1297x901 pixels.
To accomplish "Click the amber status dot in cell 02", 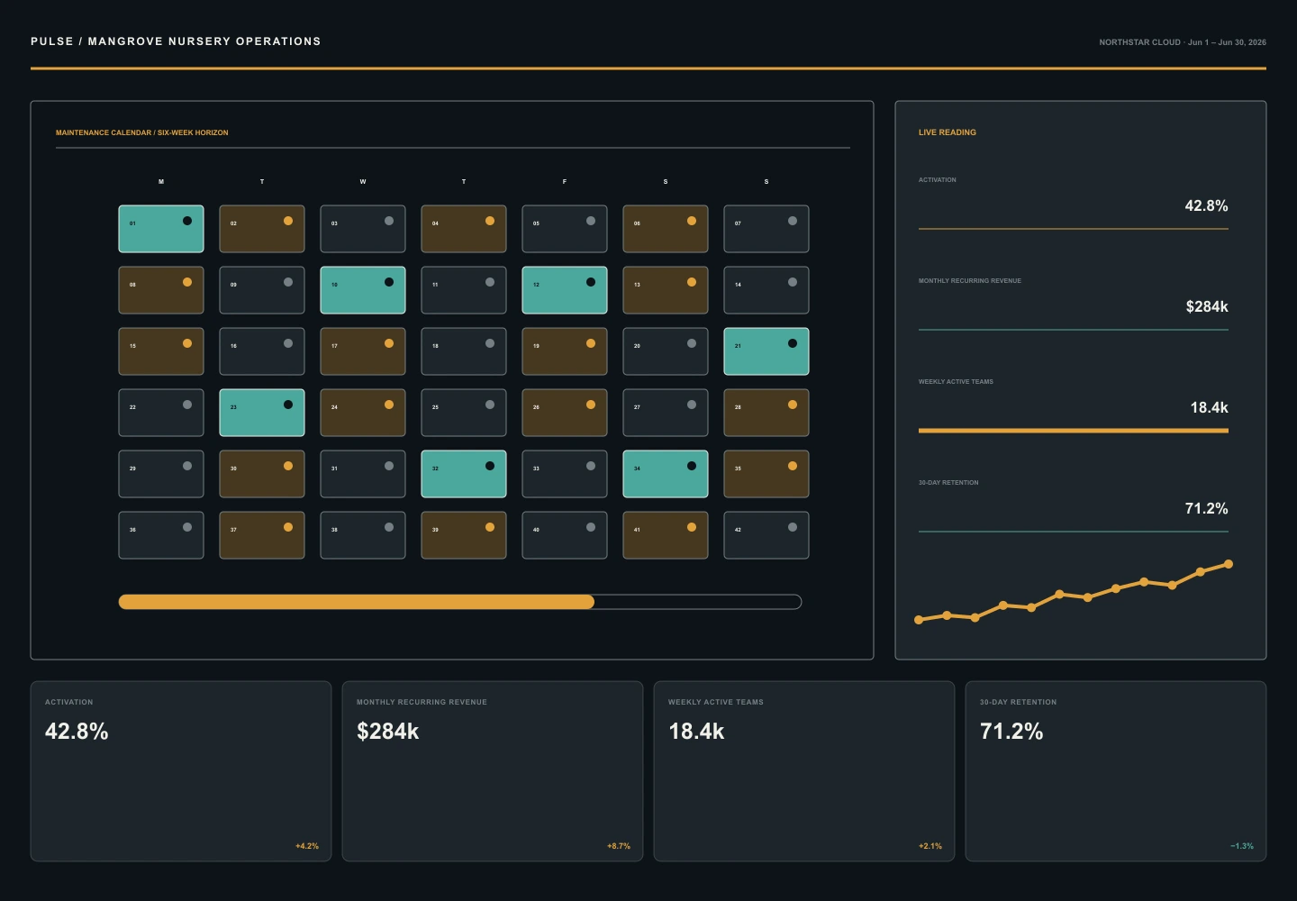I will (288, 221).
